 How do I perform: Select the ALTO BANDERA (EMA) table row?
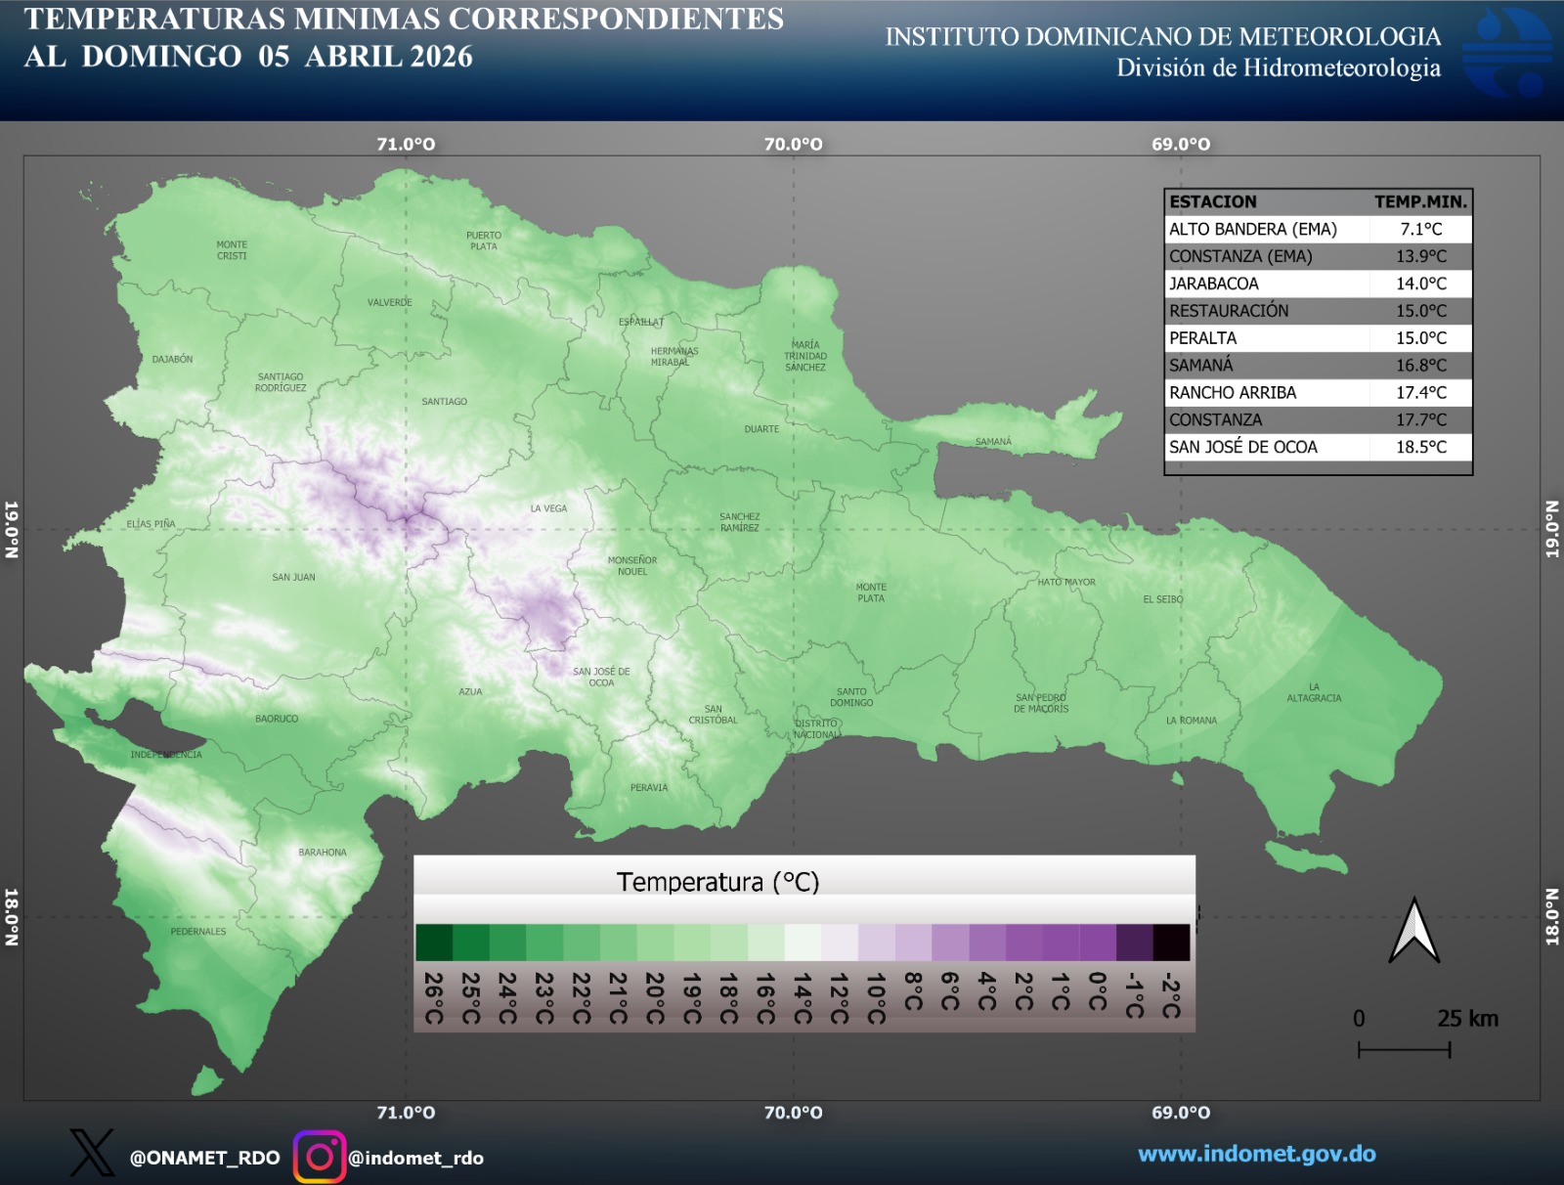(1318, 229)
